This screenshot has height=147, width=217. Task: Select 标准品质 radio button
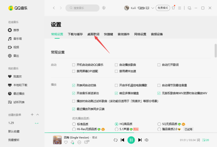(x=74, y=124)
